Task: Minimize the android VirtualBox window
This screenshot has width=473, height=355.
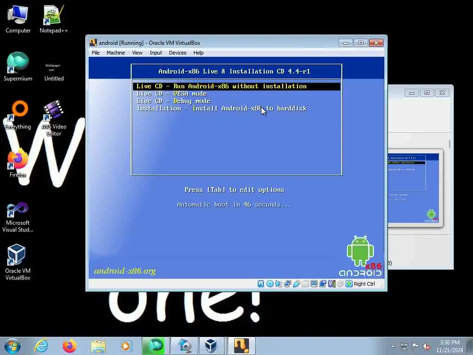Action: pos(346,43)
